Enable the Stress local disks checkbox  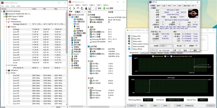point(132,46)
